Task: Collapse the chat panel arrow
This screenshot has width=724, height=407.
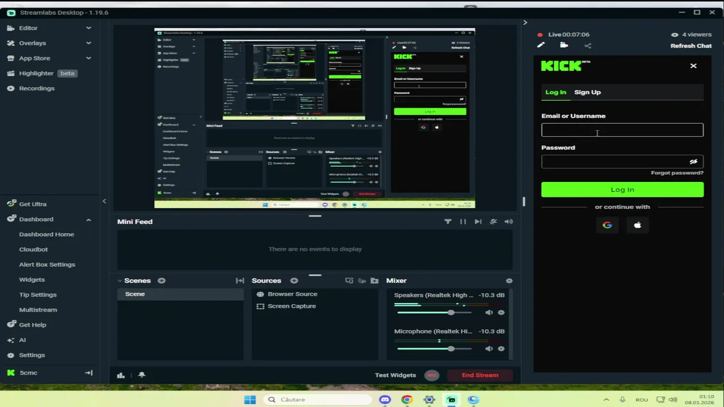Action: [x=525, y=23]
